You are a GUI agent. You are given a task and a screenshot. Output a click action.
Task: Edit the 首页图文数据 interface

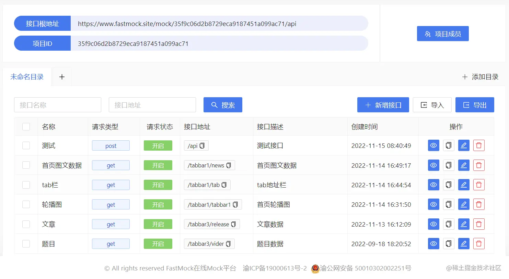tap(464, 165)
